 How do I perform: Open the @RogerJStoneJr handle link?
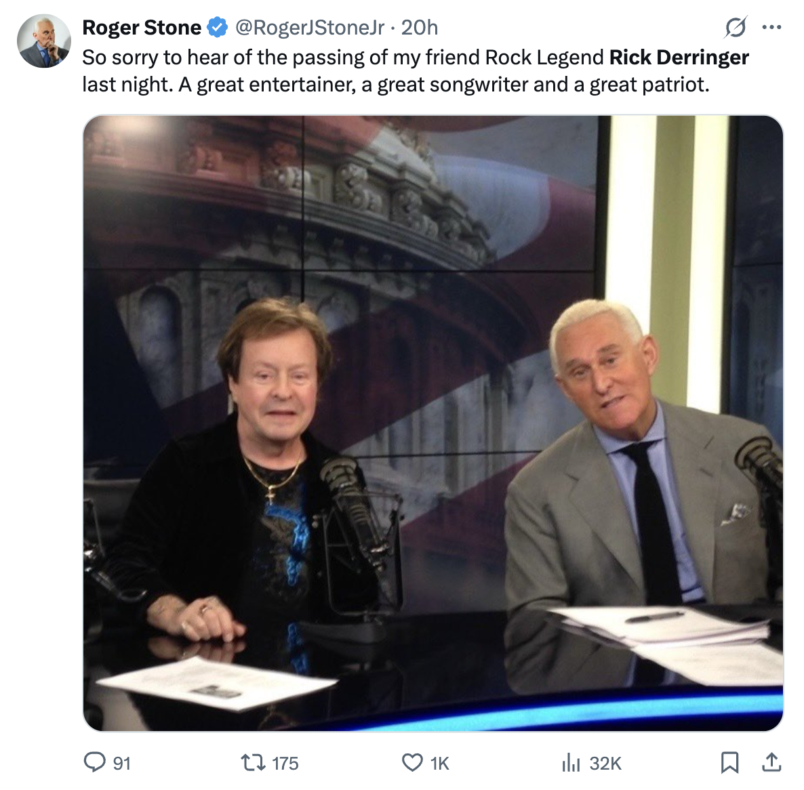point(310,27)
